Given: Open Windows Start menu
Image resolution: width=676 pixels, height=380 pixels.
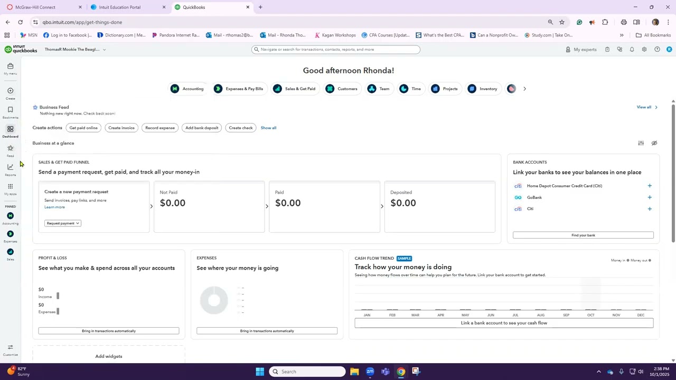Looking at the screenshot, I should tap(260, 372).
